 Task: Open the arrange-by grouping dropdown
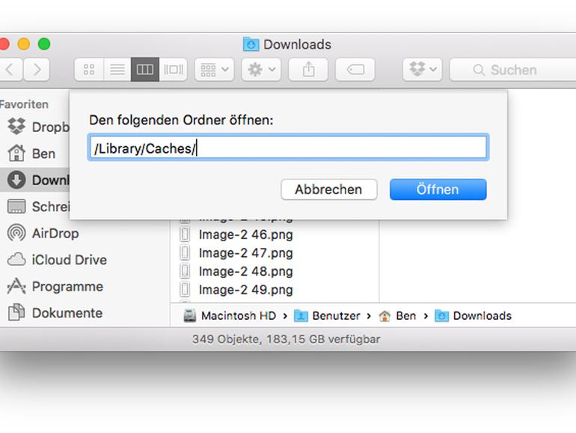(x=215, y=70)
